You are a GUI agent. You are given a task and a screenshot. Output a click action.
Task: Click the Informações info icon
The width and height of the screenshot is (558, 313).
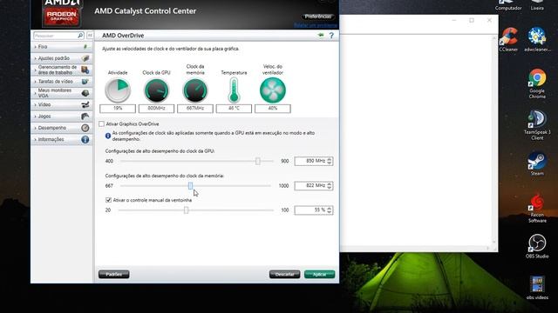pos(85,139)
